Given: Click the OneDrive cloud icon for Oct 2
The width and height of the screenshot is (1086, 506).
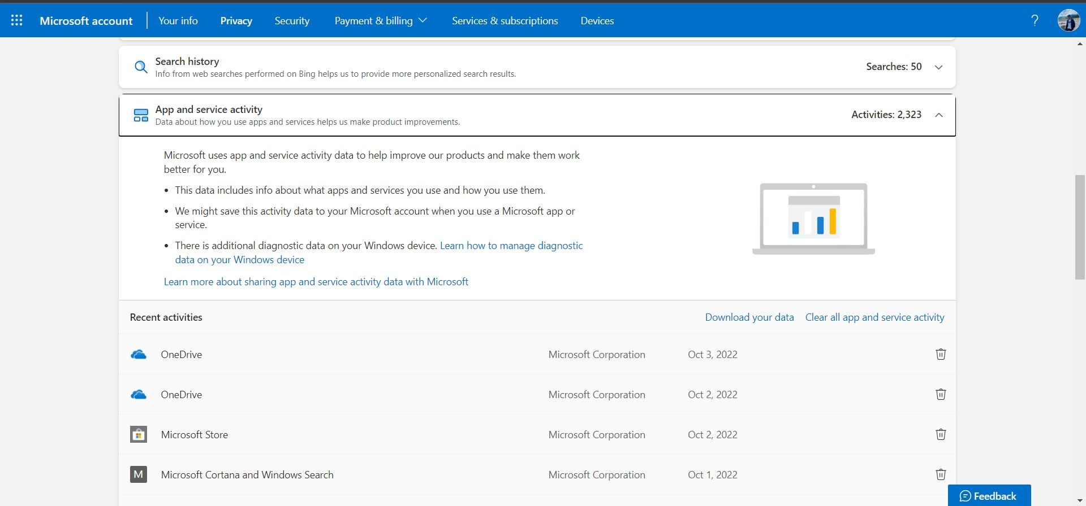Looking at the screenshot, I should 139,395.
